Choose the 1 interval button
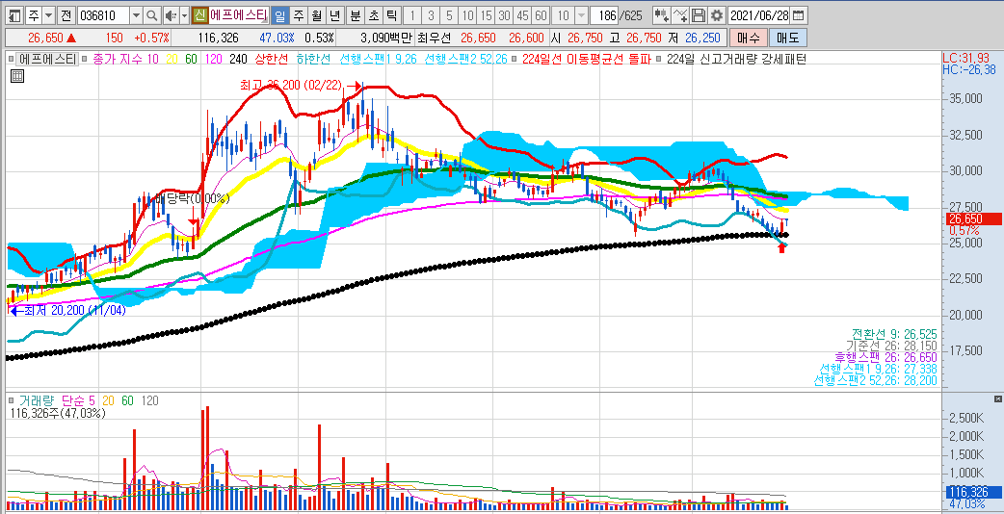1004x514 pixels. (413, 15)
